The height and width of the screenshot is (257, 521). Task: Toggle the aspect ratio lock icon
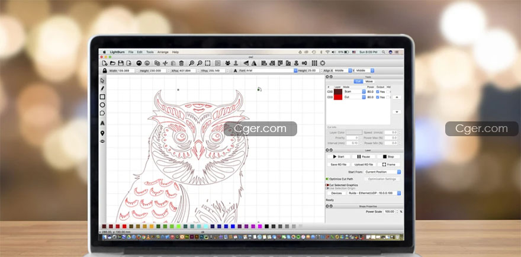click(105, 70)
